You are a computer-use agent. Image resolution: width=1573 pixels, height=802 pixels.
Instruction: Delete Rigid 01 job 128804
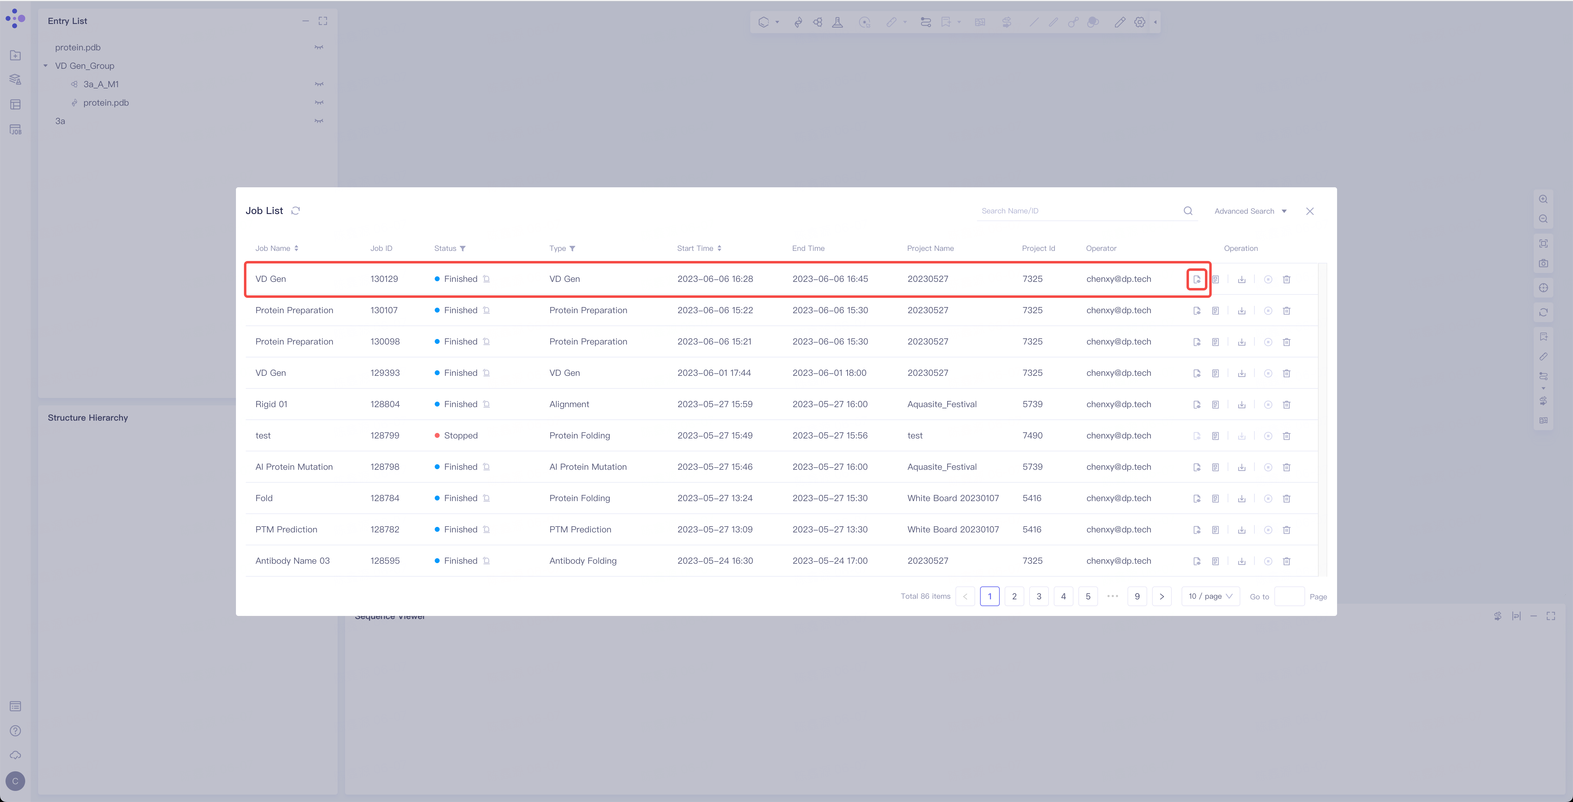click(1287, 405)
